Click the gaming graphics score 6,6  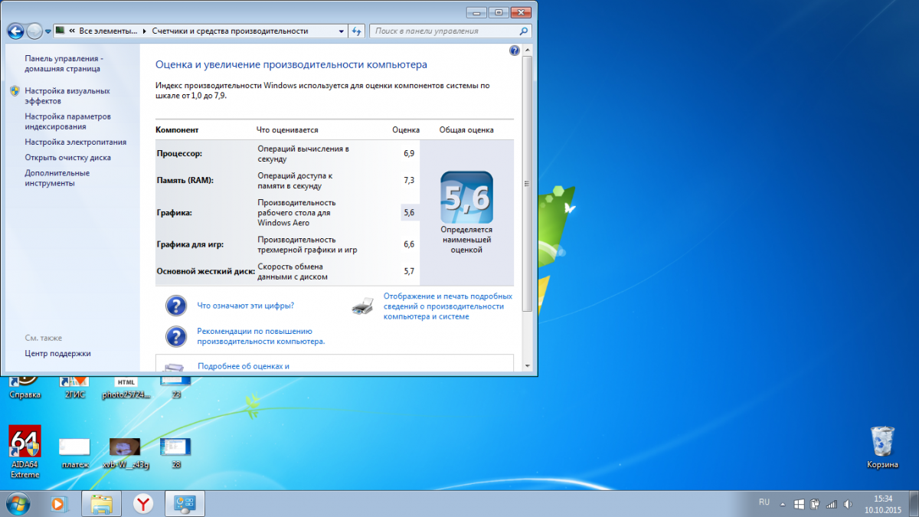point(409,244)
